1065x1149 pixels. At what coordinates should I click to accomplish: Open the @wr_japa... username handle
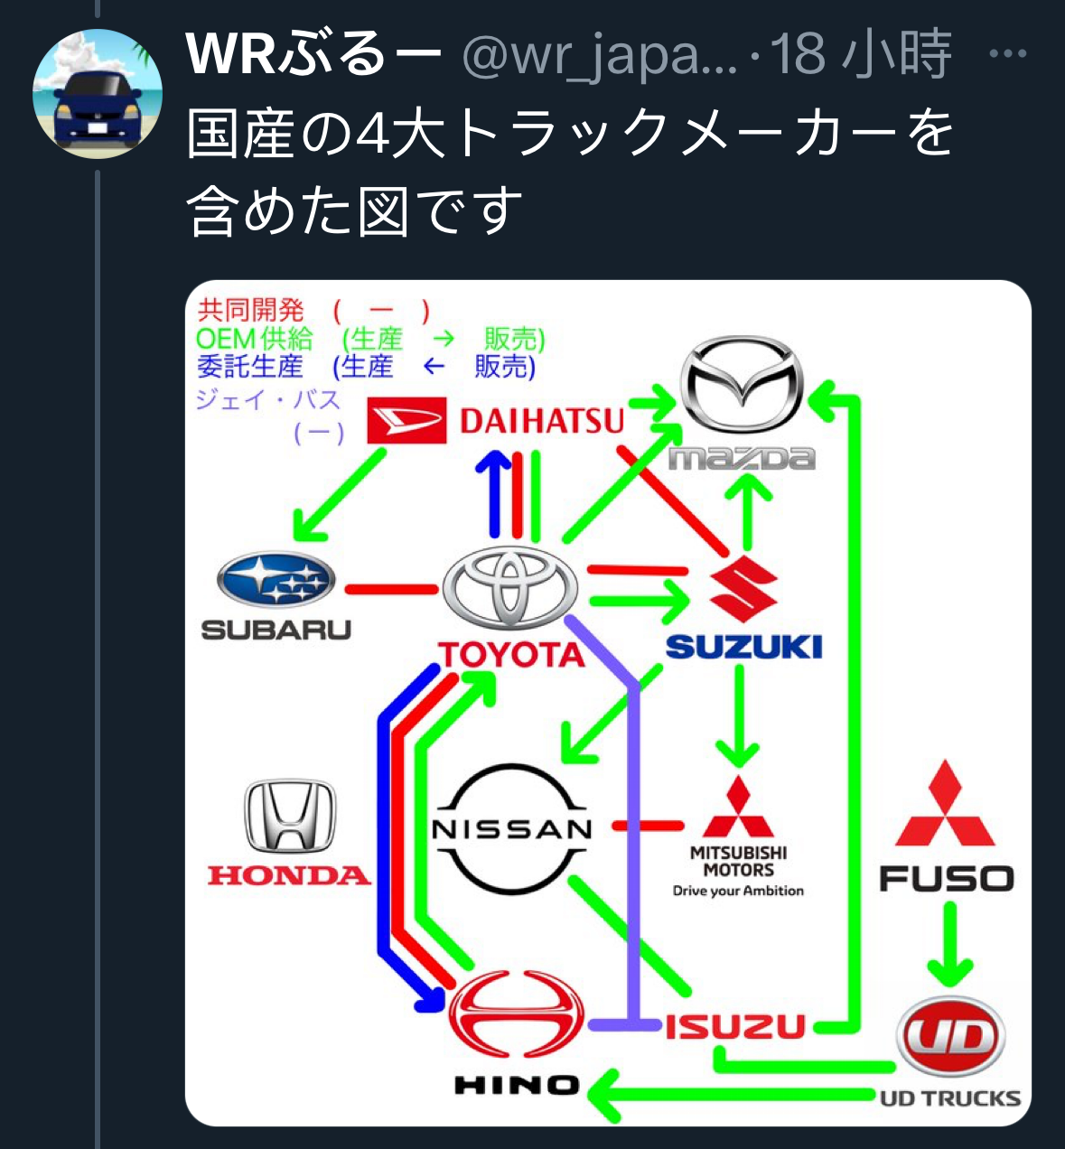pos(599,56)
